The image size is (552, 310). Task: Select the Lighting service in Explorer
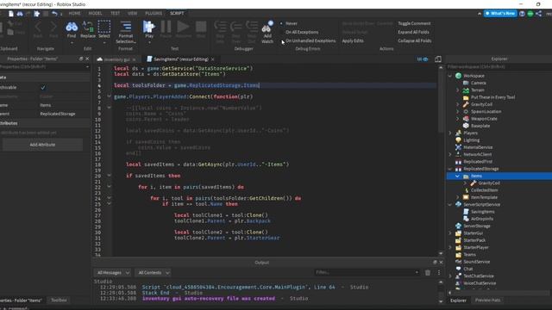[472, 139]
